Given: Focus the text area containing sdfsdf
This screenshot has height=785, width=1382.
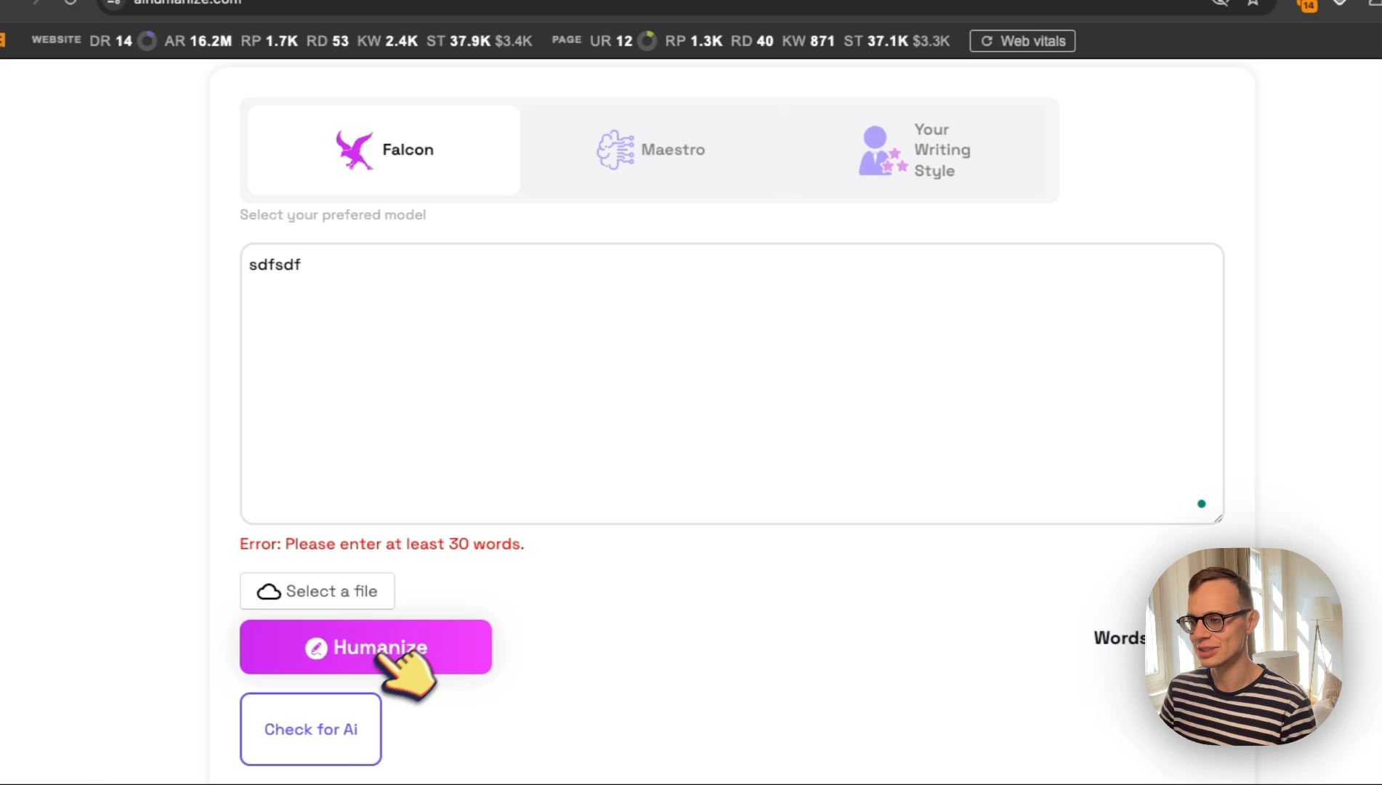Looking at the screenshot, I should 732,384.
